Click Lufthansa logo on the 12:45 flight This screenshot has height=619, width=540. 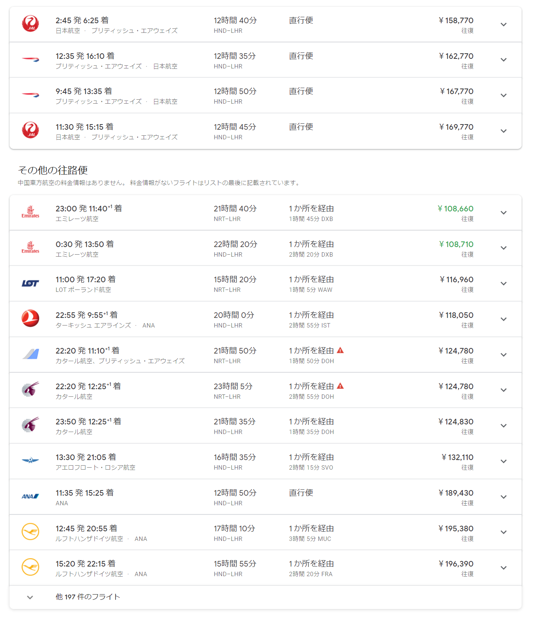point(30,532)
